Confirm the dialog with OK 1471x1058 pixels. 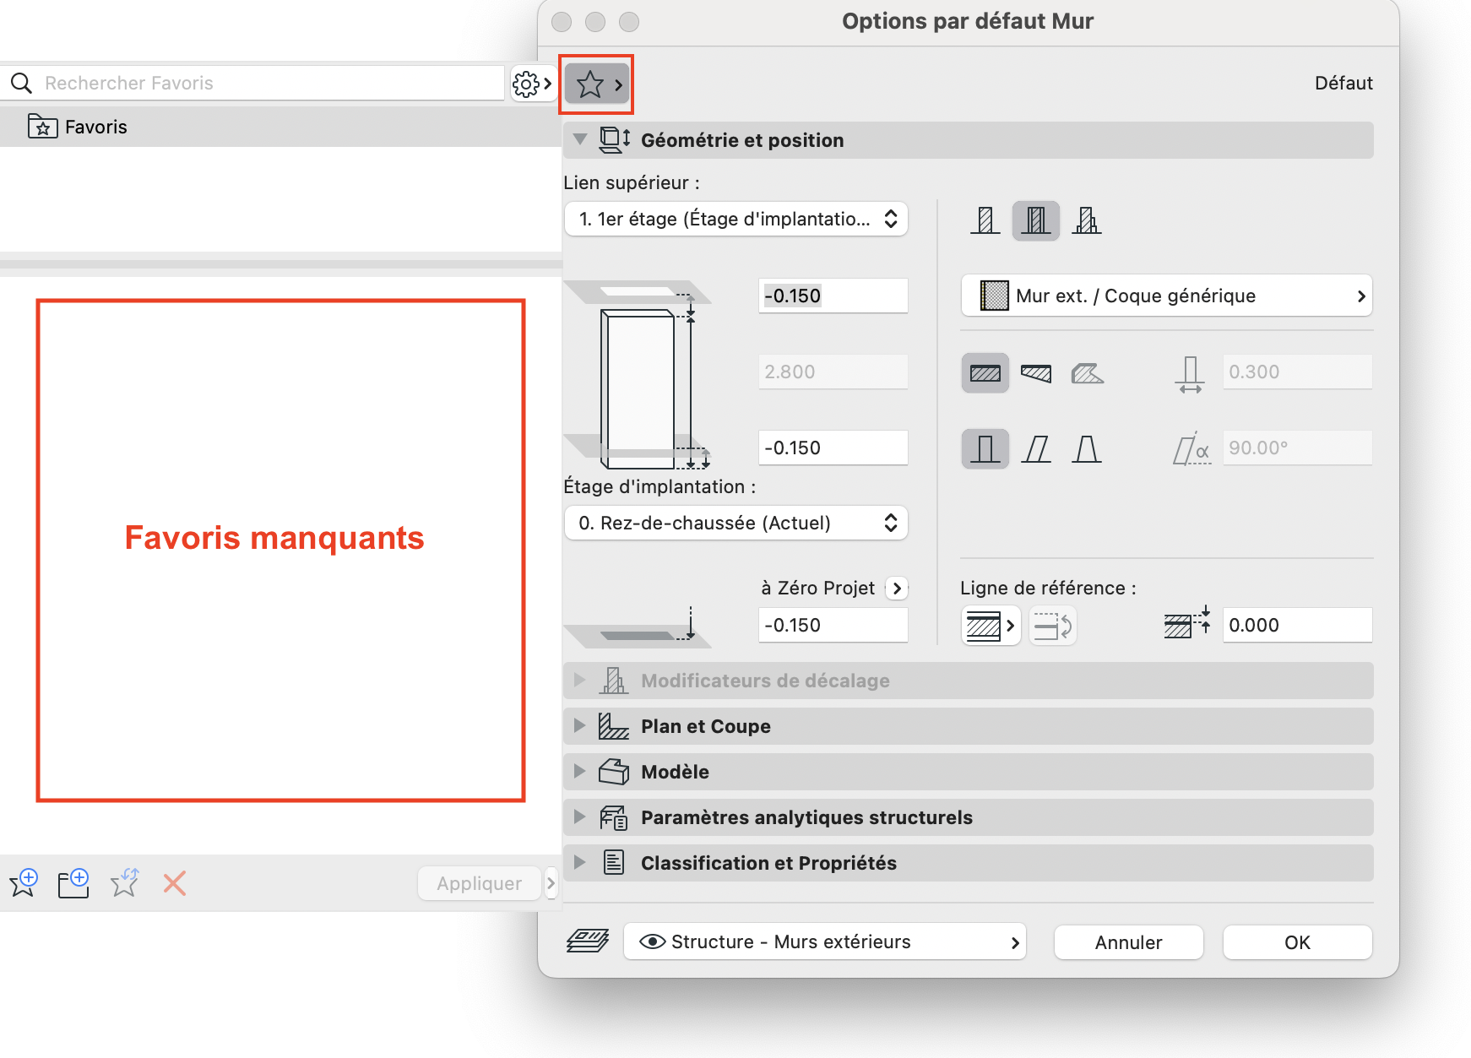pos(1297,942)
